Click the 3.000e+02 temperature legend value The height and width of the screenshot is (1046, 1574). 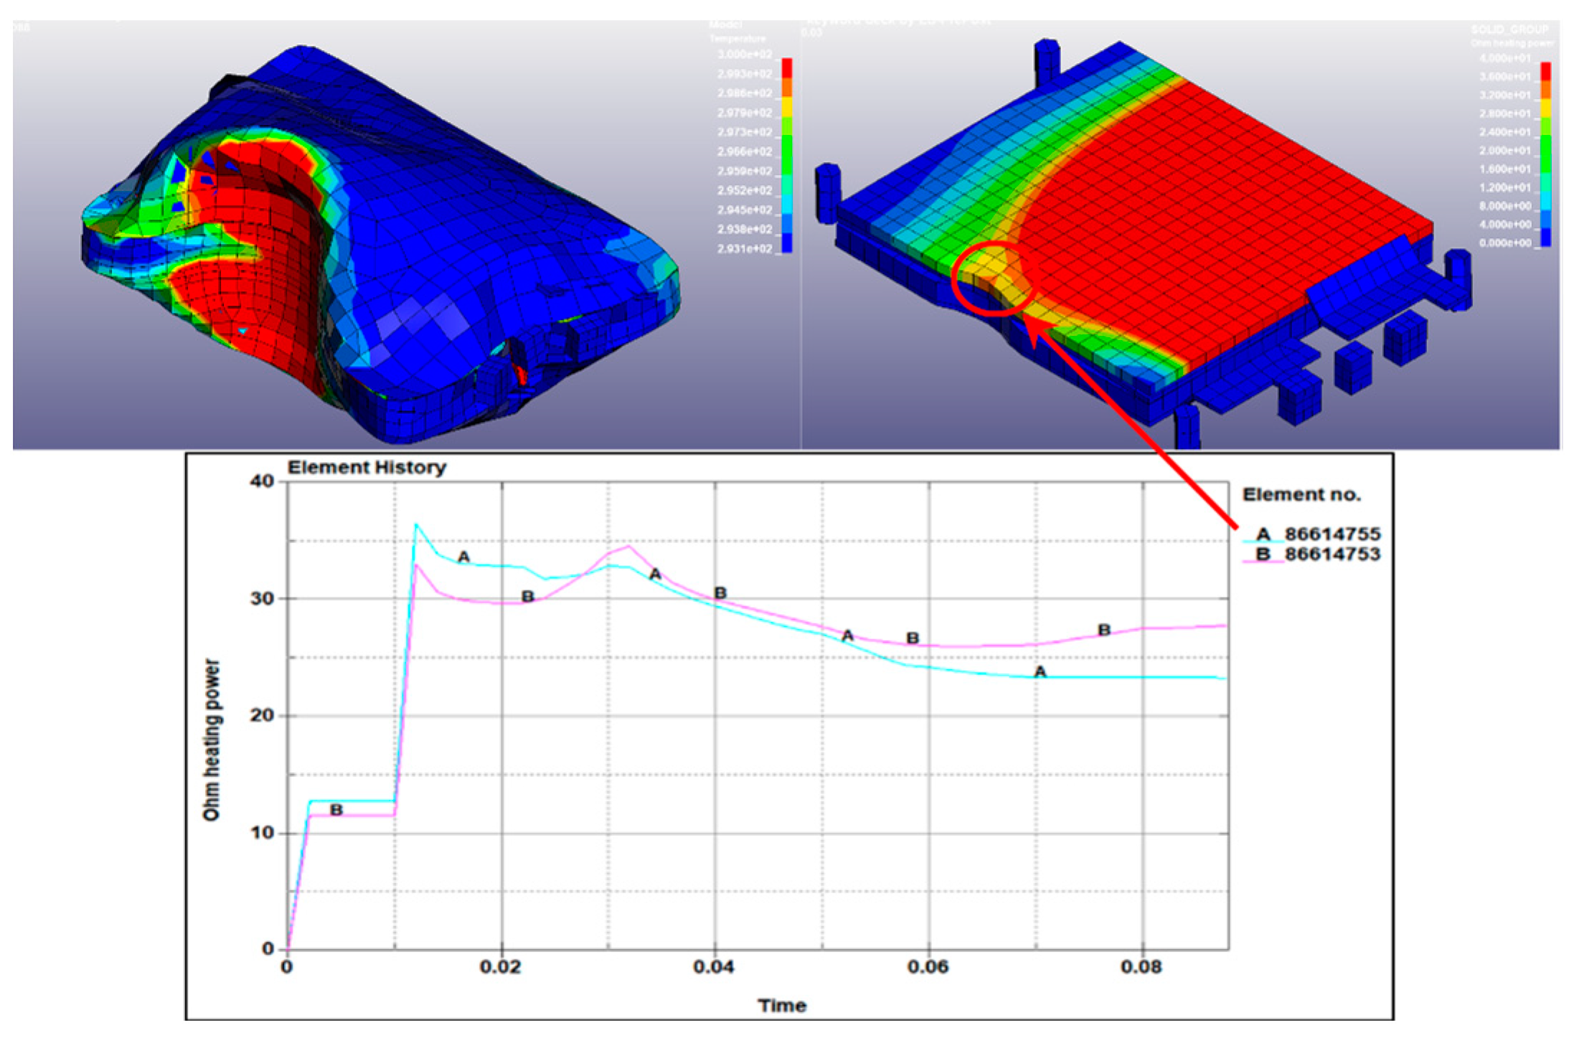coord(745,55)
